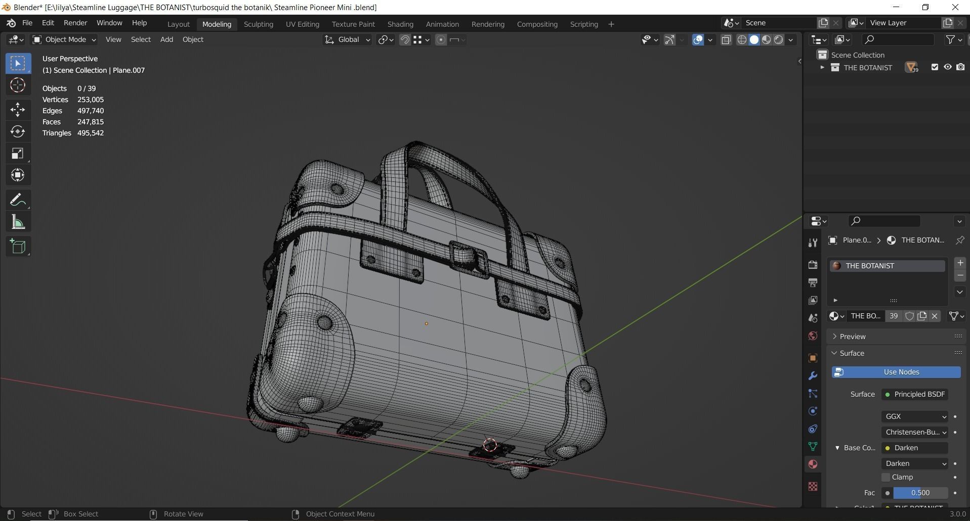
Task: Collapse the Base Color disclosure triangle
Action: (837, 448)
